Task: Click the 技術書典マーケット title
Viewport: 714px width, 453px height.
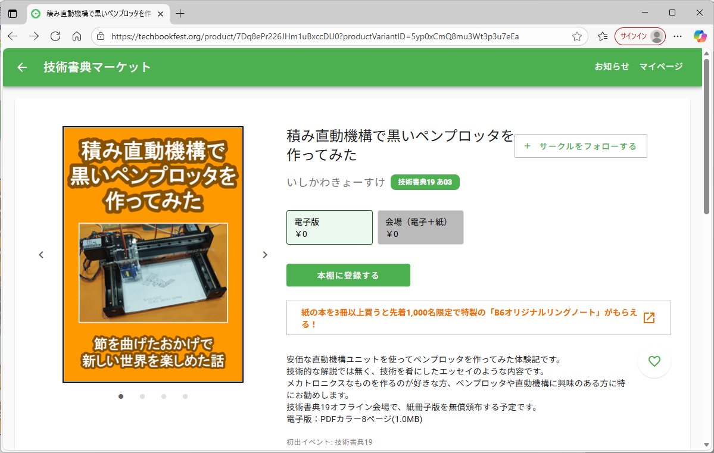Action: (x=97, y=67)
